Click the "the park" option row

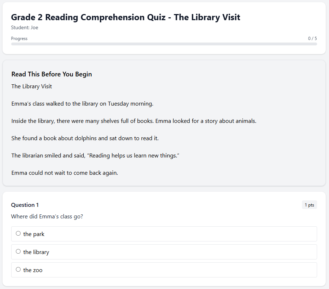click(164, 234)
